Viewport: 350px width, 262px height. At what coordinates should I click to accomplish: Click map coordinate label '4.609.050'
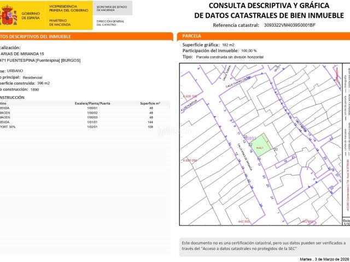point(190,160)
